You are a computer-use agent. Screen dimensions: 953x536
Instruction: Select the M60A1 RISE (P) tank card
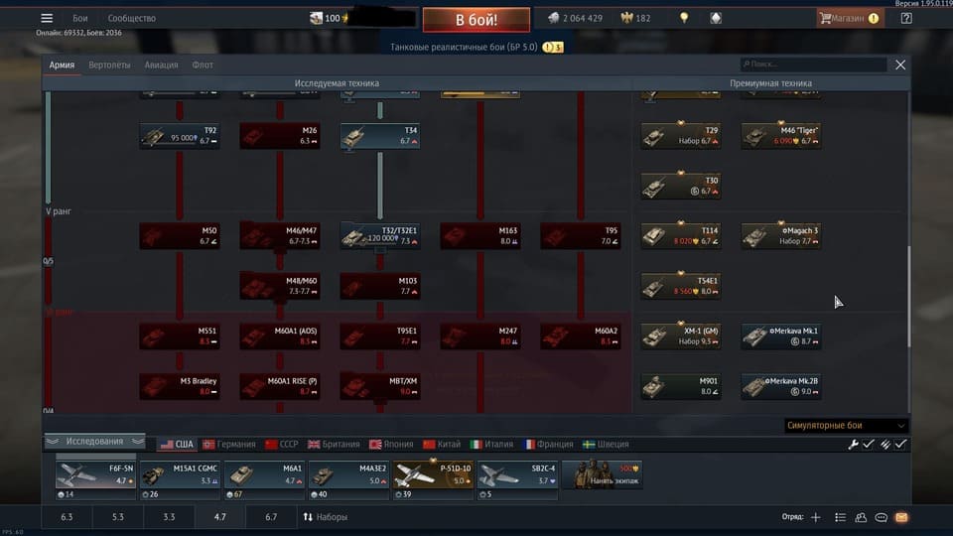[x=280, y=386]
